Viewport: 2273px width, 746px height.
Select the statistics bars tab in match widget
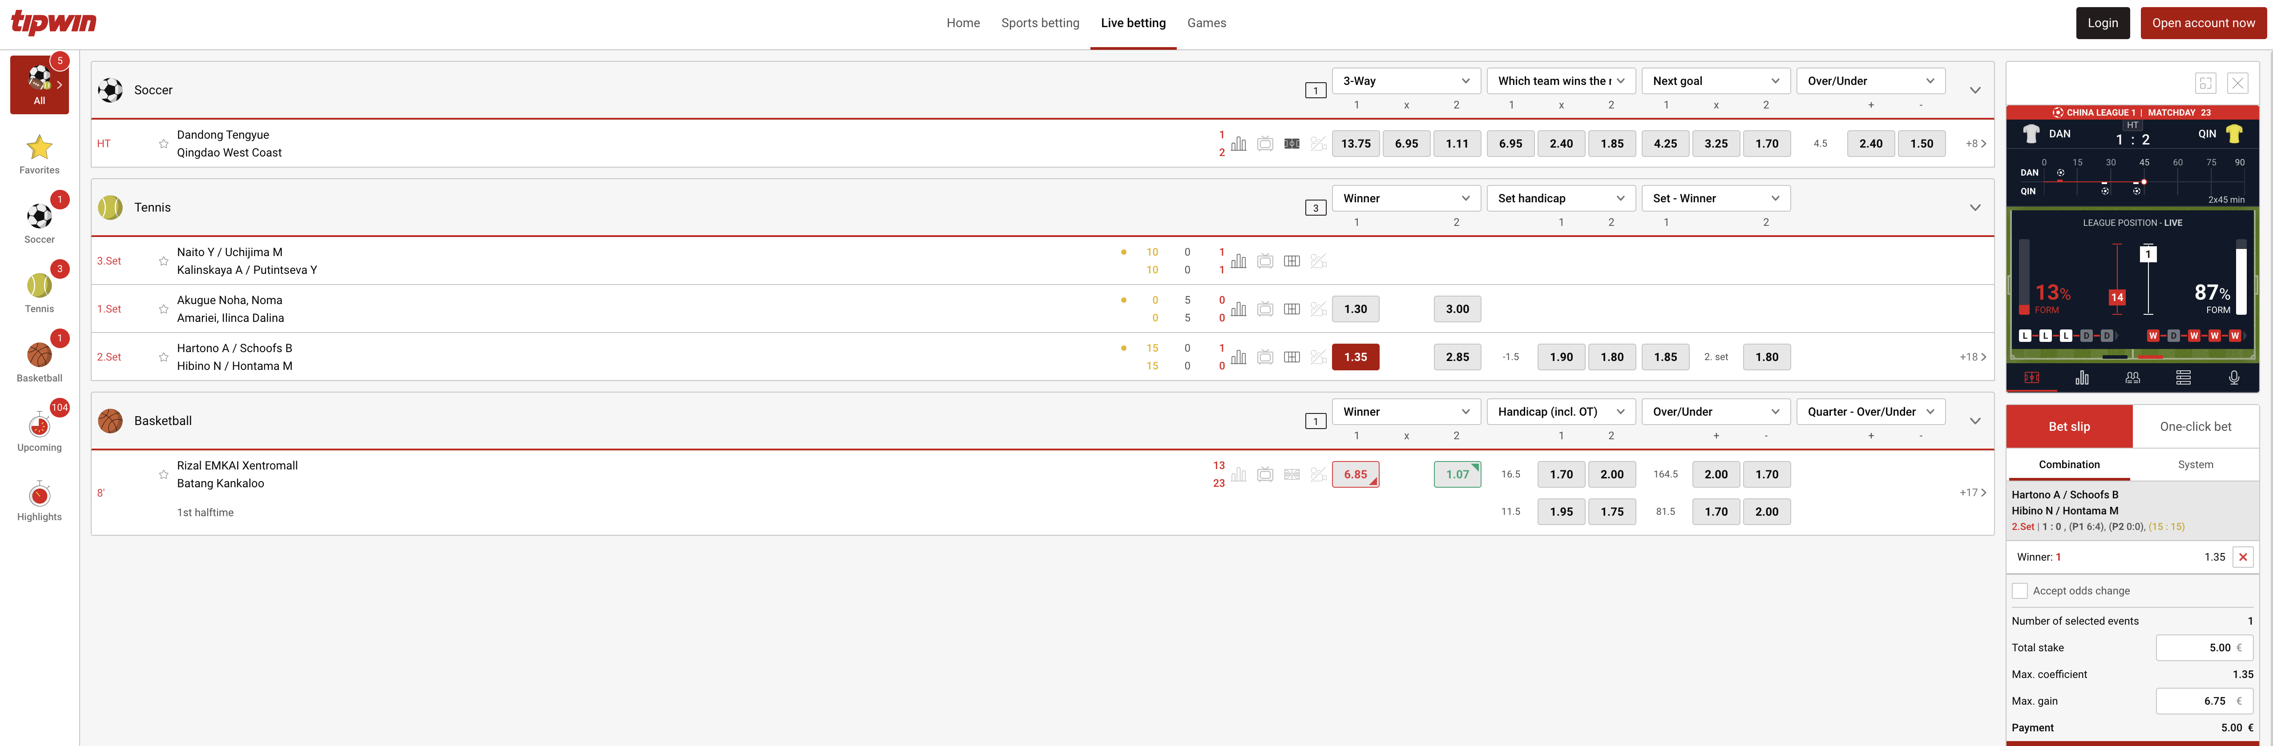(2083, 377)
